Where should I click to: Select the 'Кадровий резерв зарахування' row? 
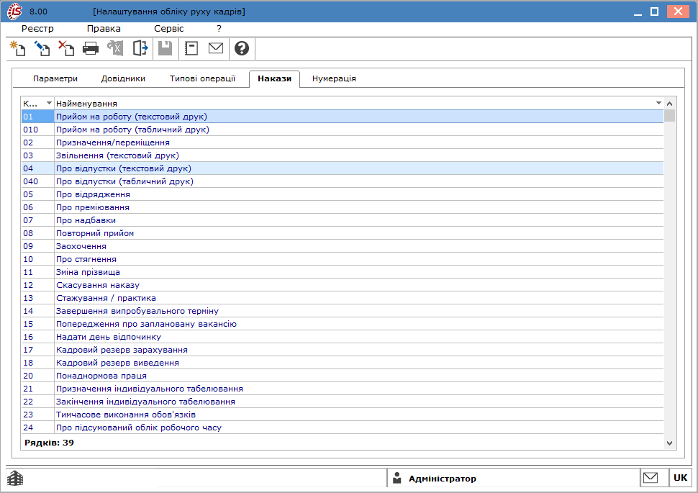343,350
